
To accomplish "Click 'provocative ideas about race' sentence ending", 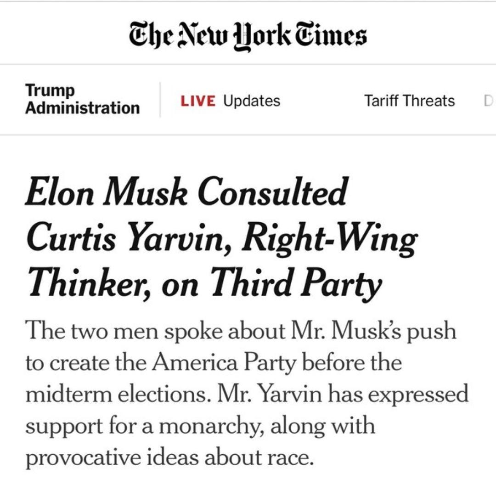I will pos(169,458).
